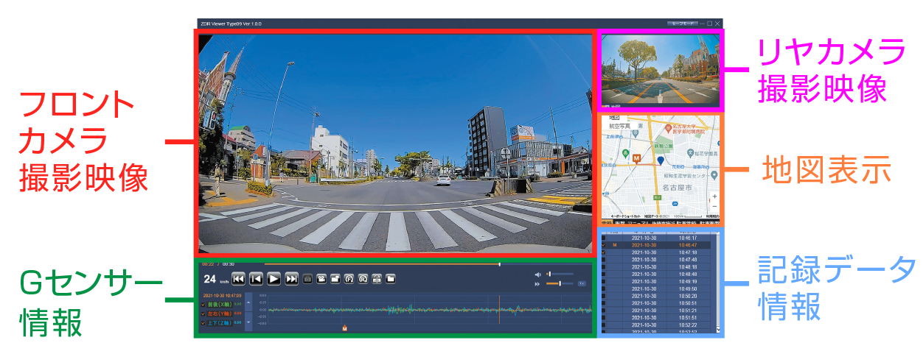Switch to front camera view (F icon)
The height and width of the screenshot is (354, 923).
(349, 279)
